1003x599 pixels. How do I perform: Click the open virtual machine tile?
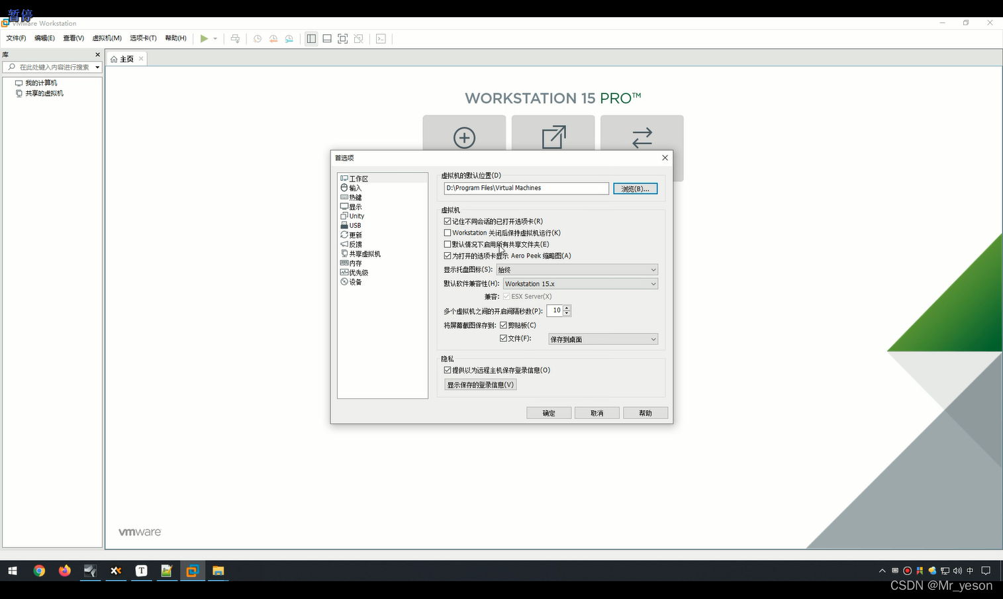[553, 138]
